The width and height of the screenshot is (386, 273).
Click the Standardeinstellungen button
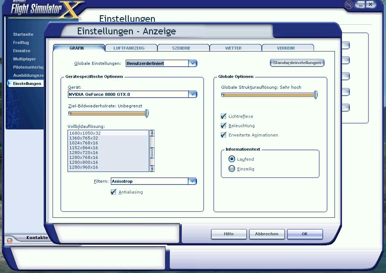(x=297, y=63)
